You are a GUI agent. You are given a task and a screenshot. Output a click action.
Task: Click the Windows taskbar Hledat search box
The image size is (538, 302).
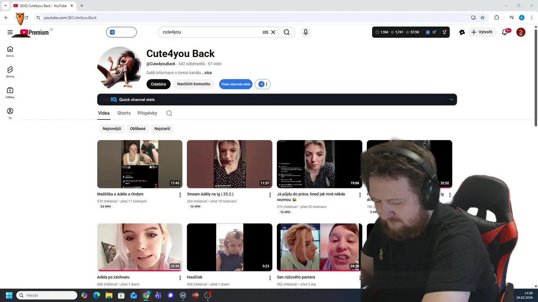coord(47,295)
